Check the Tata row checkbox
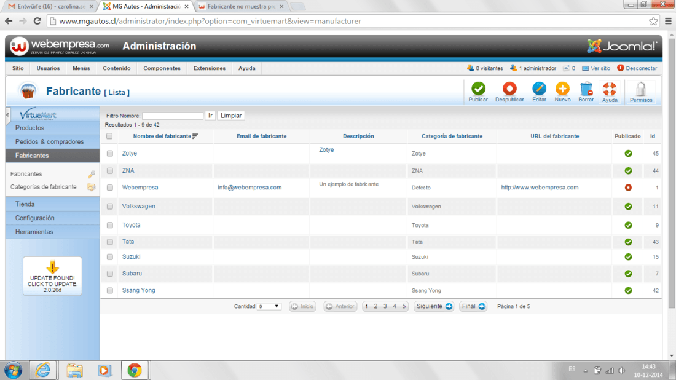 (x=110, y=242)
